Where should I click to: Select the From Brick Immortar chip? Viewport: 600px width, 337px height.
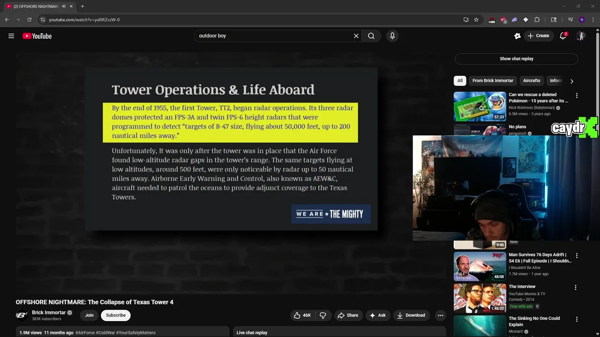click(493, 81)
